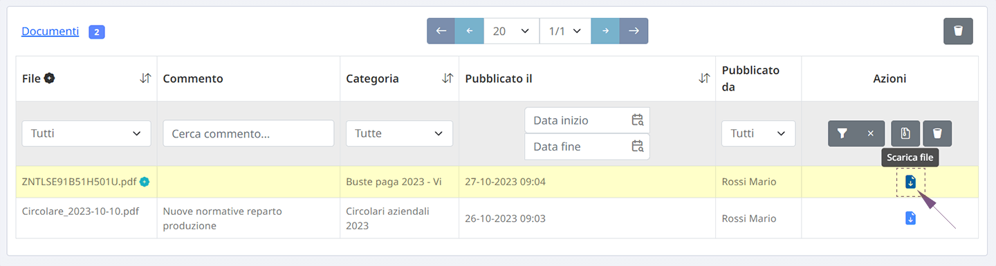This screenshot has height=266, width=996.
Task: Clear filters with the X button
Action: 871,133
